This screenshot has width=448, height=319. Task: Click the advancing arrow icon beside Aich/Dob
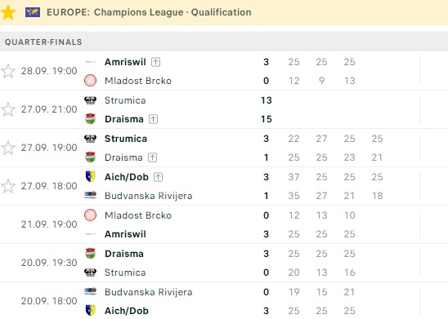coord(159,177)
